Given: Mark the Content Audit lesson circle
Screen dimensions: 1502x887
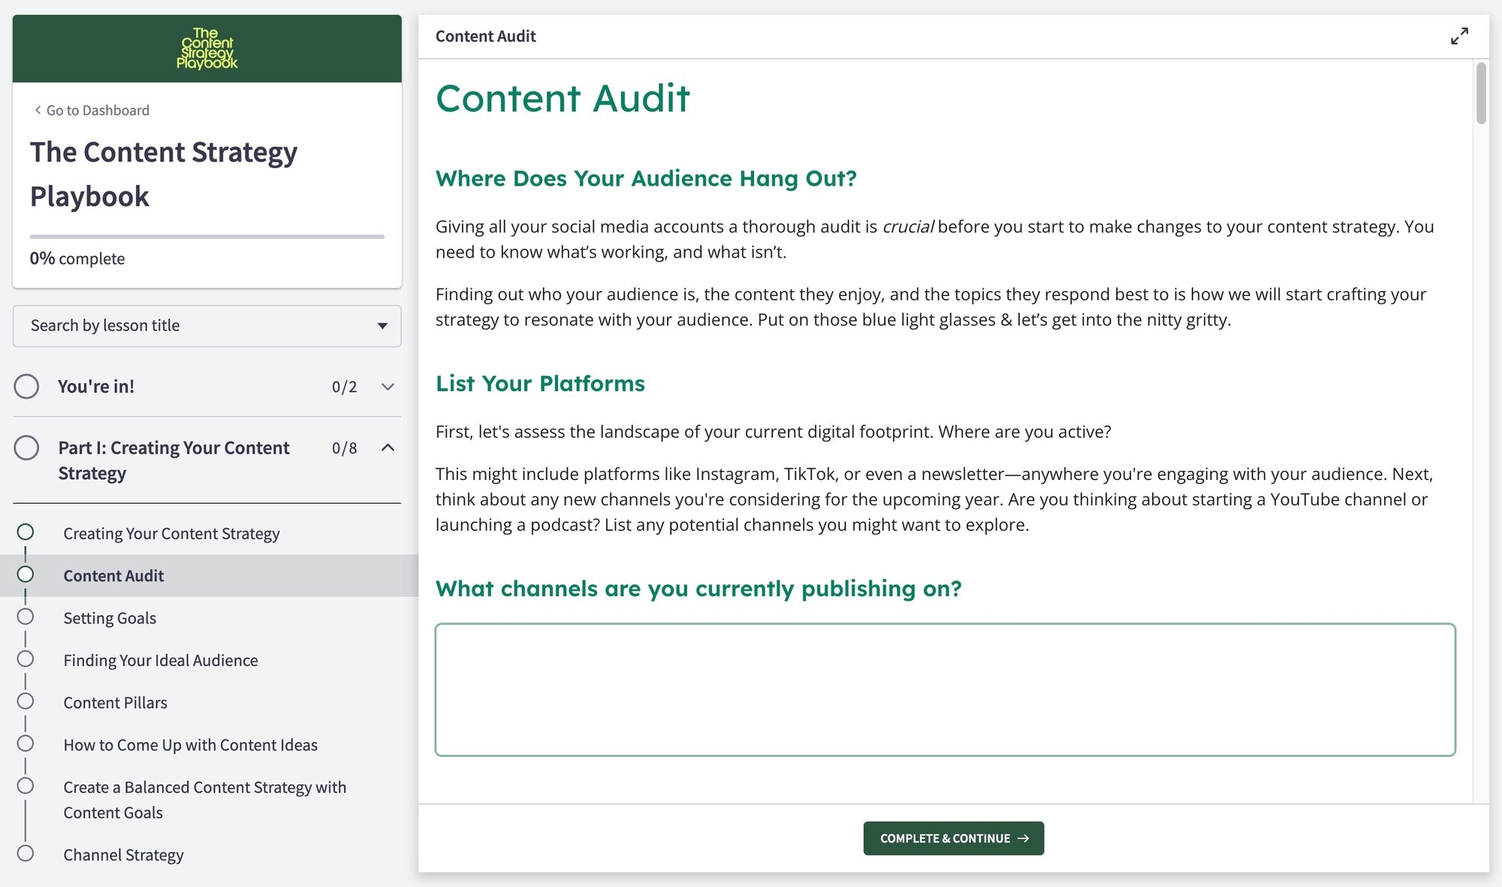Looking at the screenshot, I should click(x=26, y=575).
